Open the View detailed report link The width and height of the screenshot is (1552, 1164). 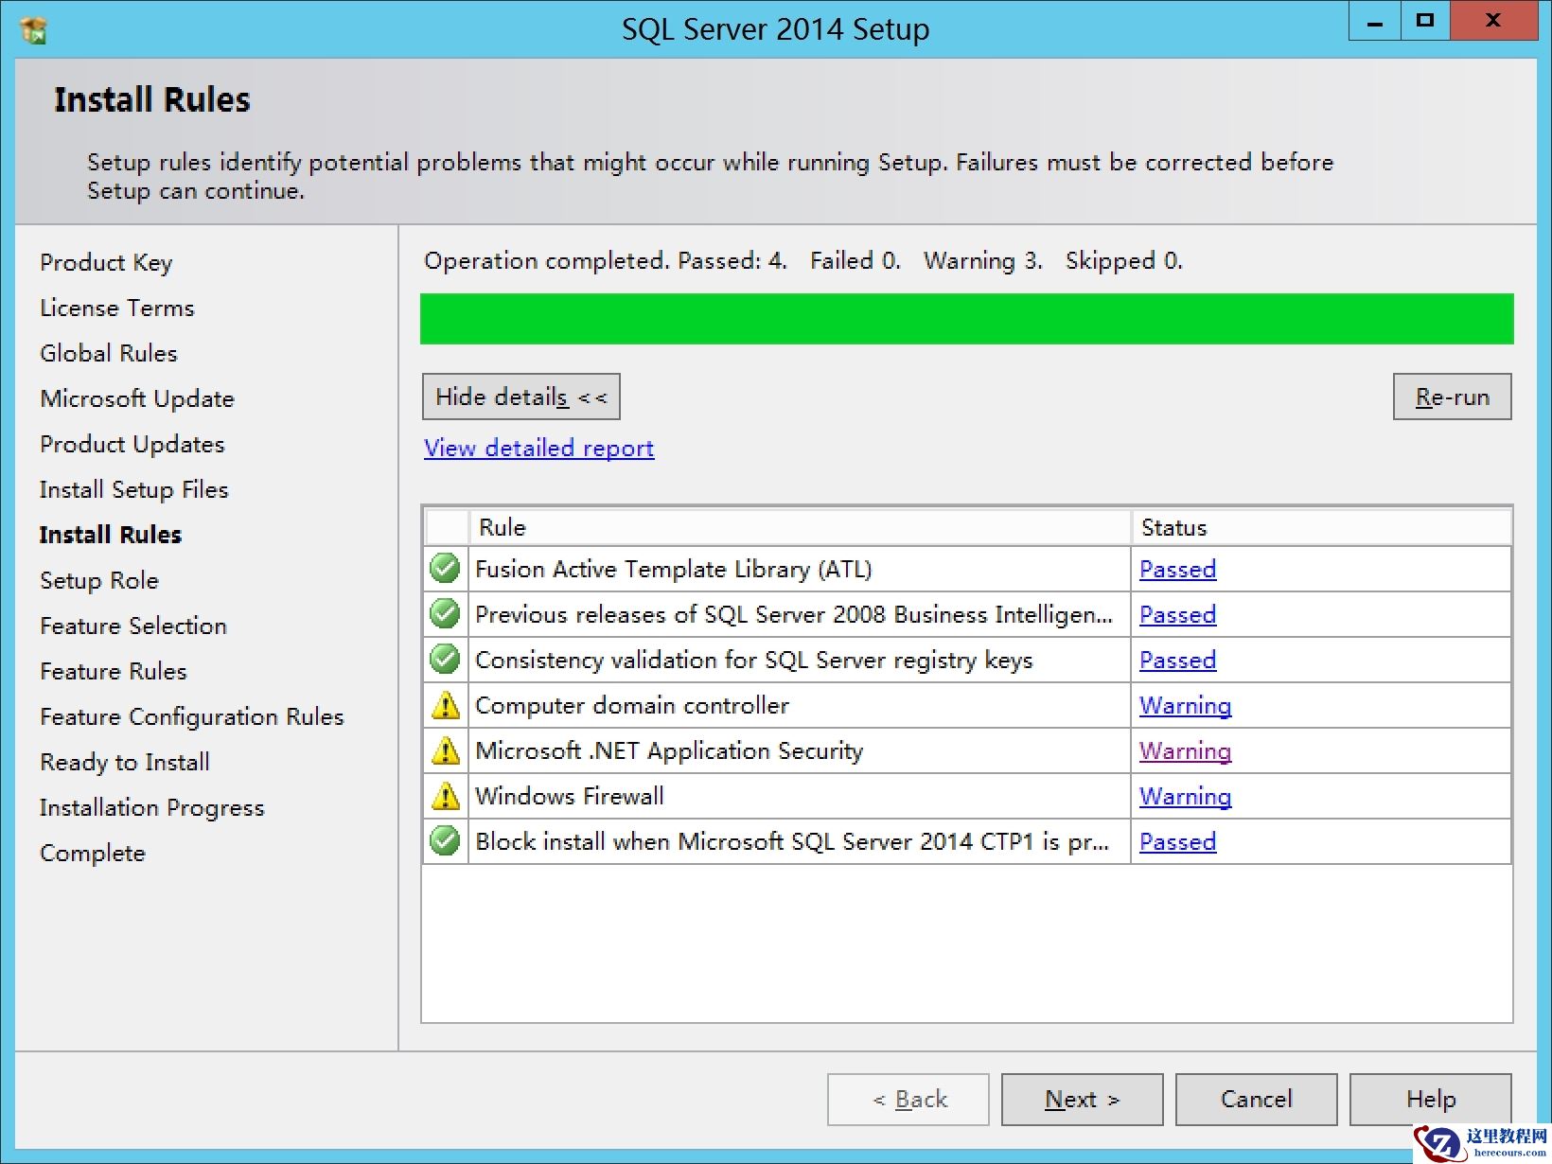click(538, 448)
